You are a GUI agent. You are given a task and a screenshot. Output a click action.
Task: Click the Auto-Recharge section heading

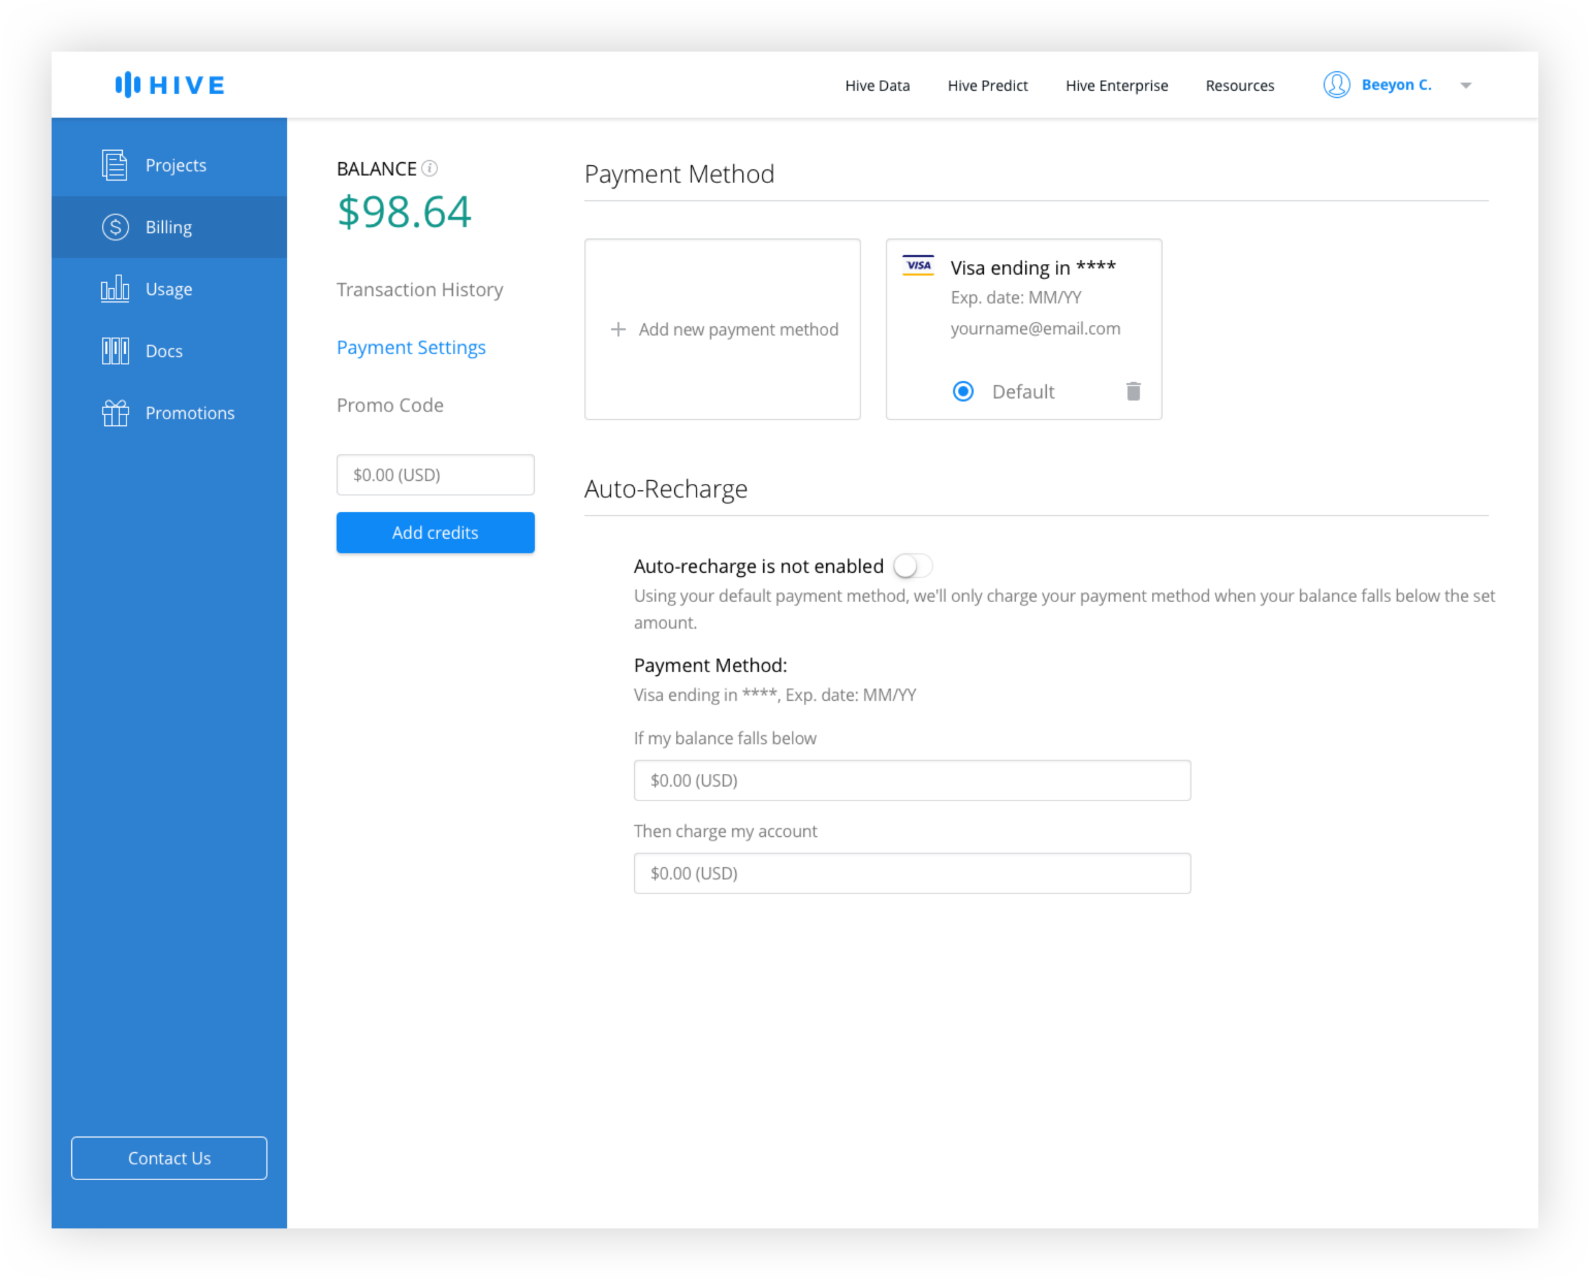(665, 489)
